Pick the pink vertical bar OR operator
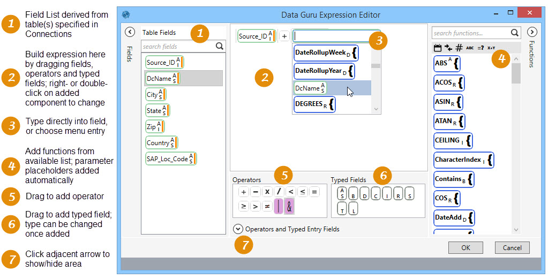 click(279, 206)
